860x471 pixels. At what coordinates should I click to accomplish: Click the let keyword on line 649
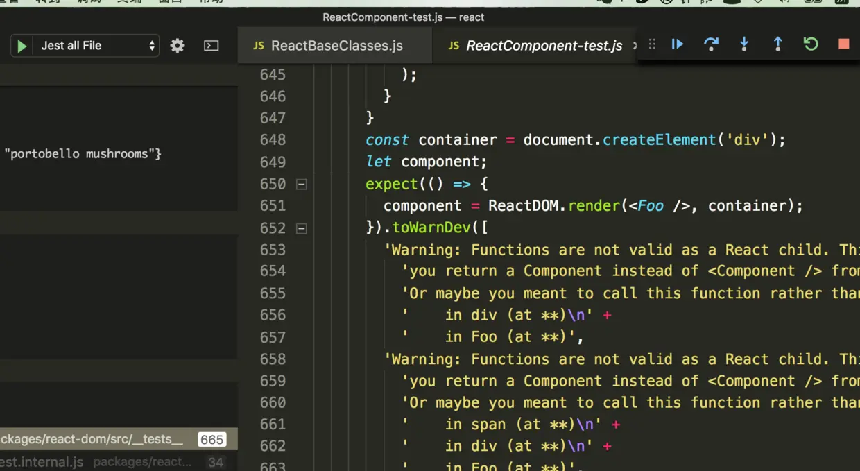[379, 162]
